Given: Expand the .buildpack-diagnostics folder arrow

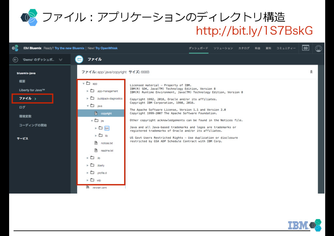Looking at the screenshot, I should [x=87, y=98].
